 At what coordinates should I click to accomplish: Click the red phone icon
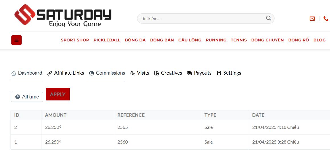(326, 19)
